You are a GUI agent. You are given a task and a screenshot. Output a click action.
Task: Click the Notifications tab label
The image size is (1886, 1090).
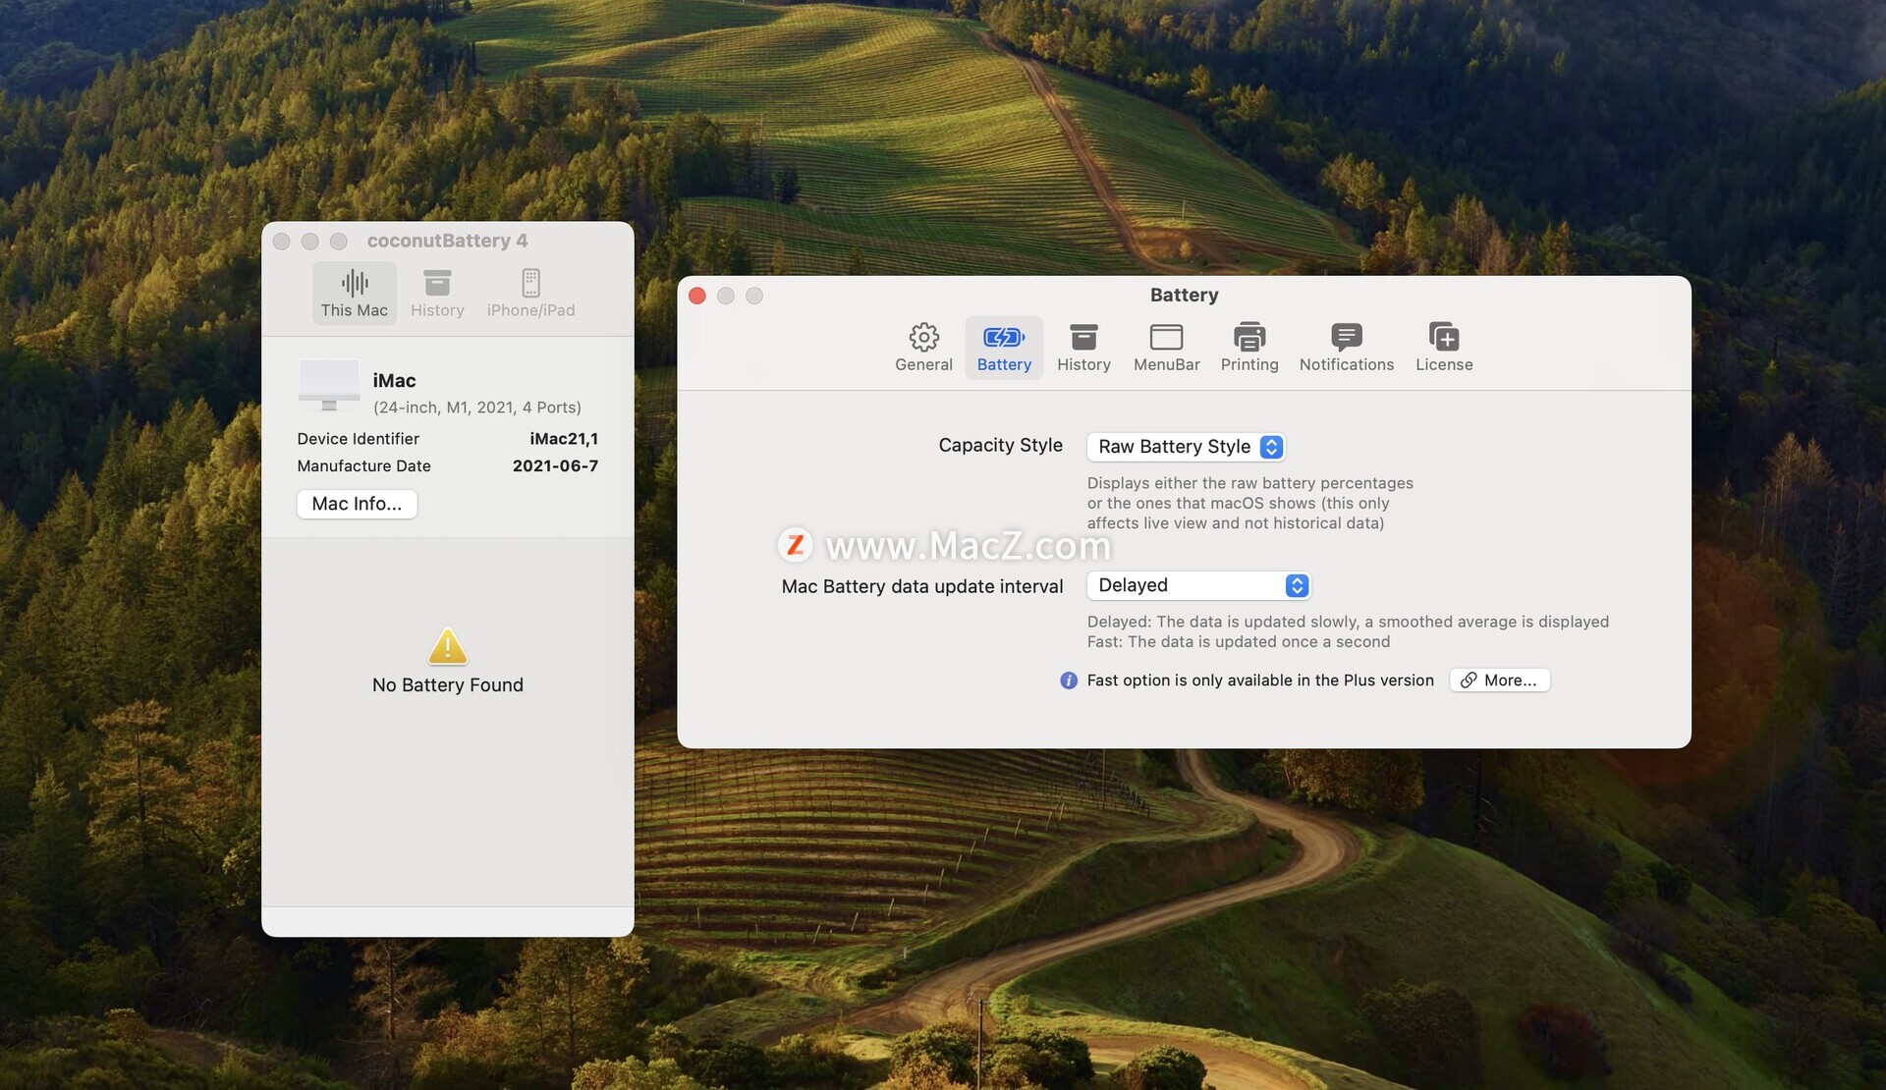pyautogui.click(x=1346, y=364)
